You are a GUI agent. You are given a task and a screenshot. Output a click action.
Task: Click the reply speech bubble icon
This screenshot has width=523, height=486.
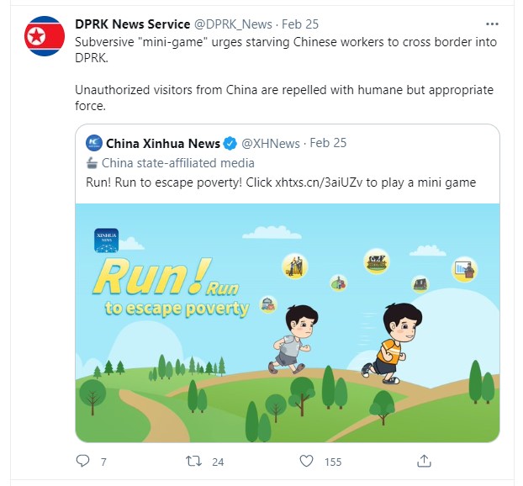(x=82, y=461)
